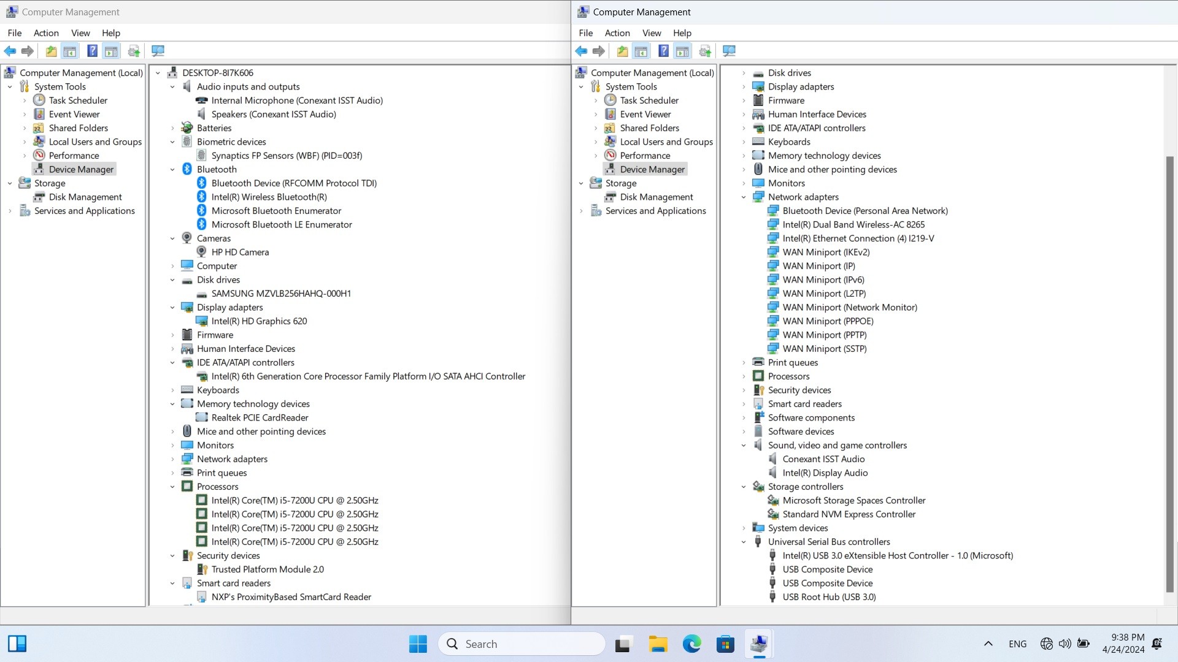1178x662 pixels.
Task: Collapse Storage node in right window tree
Action: tap(581, 183)
